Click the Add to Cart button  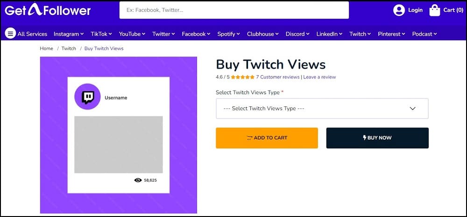267,138
